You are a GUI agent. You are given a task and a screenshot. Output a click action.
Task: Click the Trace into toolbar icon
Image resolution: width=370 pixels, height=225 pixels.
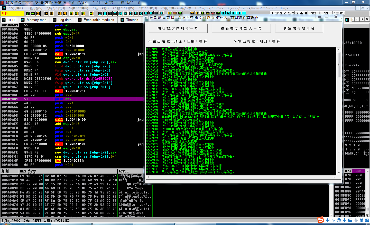click(x=72, y=13)
